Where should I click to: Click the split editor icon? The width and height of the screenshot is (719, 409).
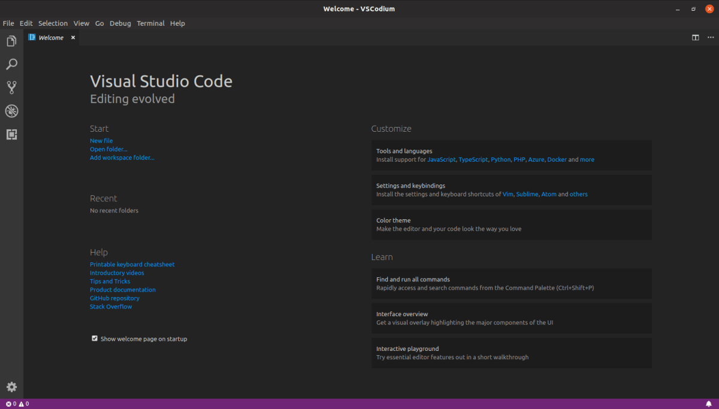coord(696,37)
